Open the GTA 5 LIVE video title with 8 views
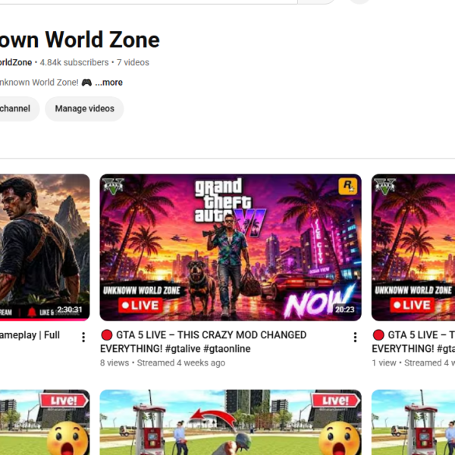 203,341
